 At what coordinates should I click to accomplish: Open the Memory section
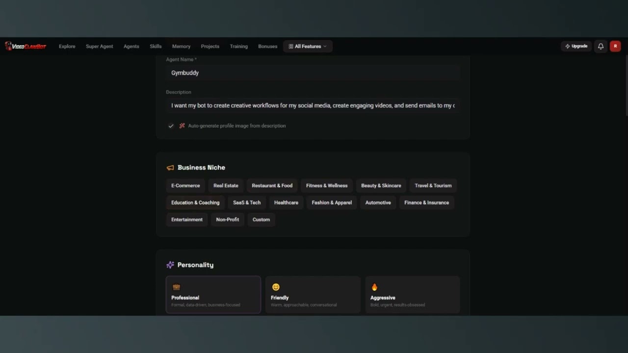click(181, 46)
